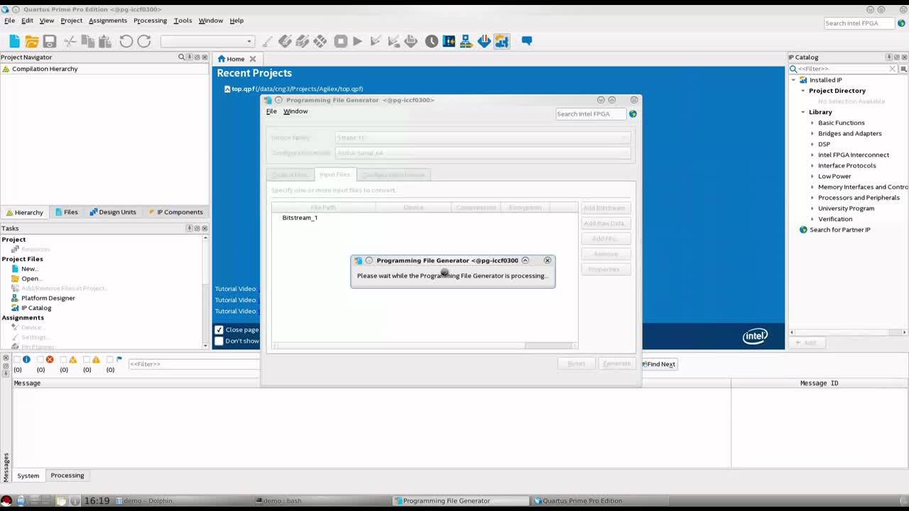Collapse the Library node in IP Catalog
This screenshot has width=909, height=511.
(x=803, y=112)
